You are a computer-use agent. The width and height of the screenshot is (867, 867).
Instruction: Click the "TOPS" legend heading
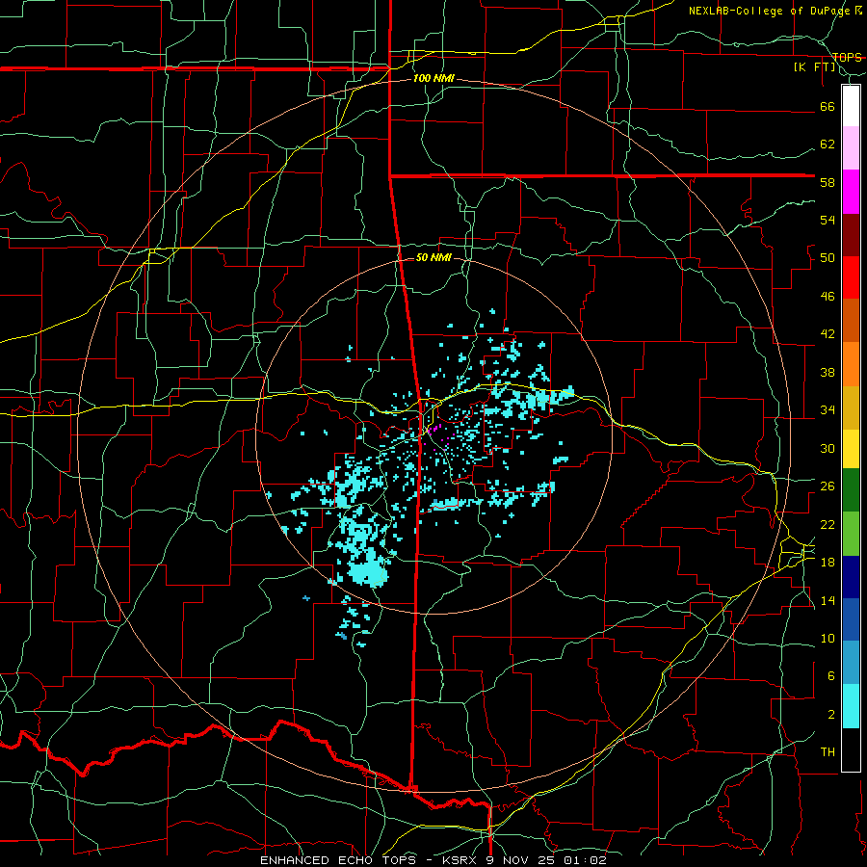(x=847, y=57)
